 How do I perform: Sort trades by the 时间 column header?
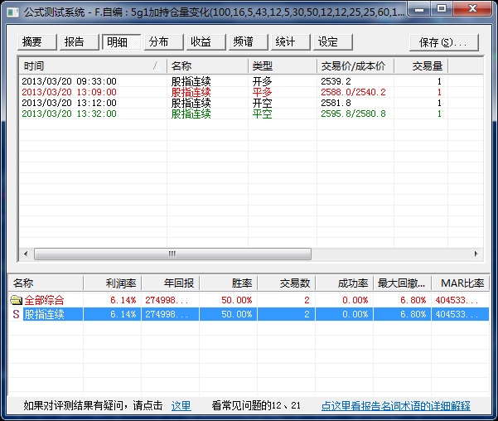[83, 65]
